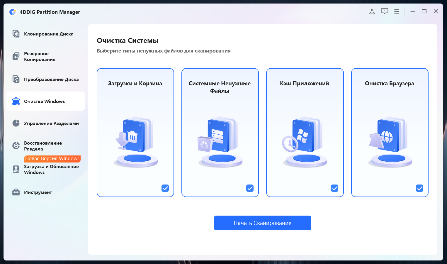This screenshot has width=447, height=264.
Task: Click the Клонирование Диска sidebar icon
Action: pos(16,34)
